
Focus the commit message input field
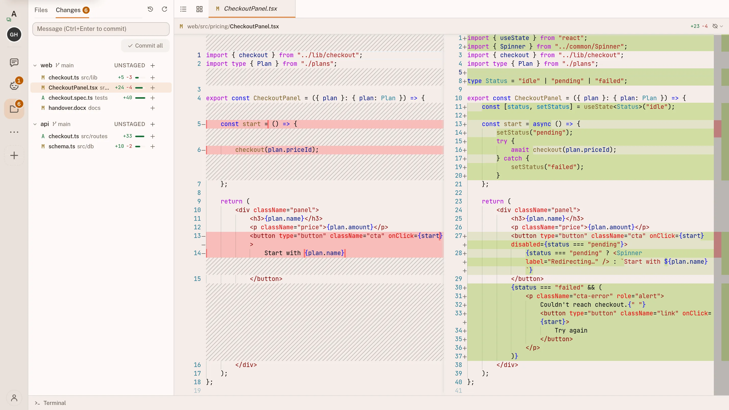click(x=101, y=29)
